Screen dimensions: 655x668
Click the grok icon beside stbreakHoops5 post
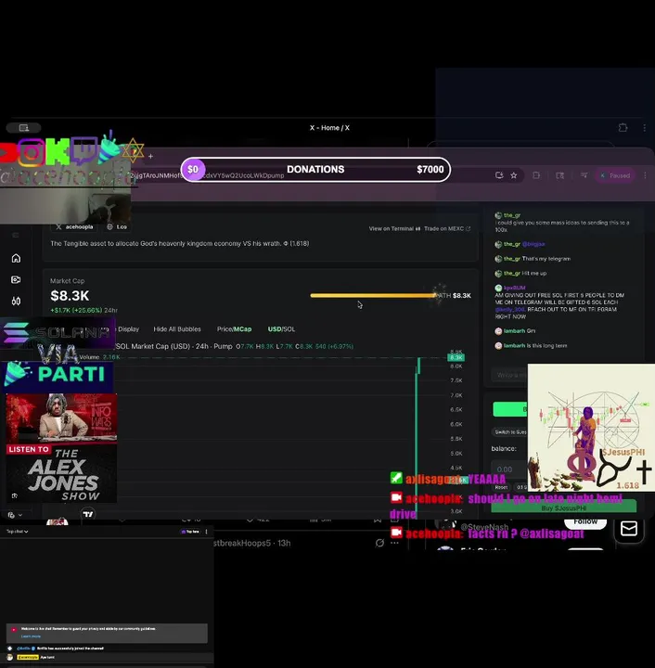tap(379, 543)
